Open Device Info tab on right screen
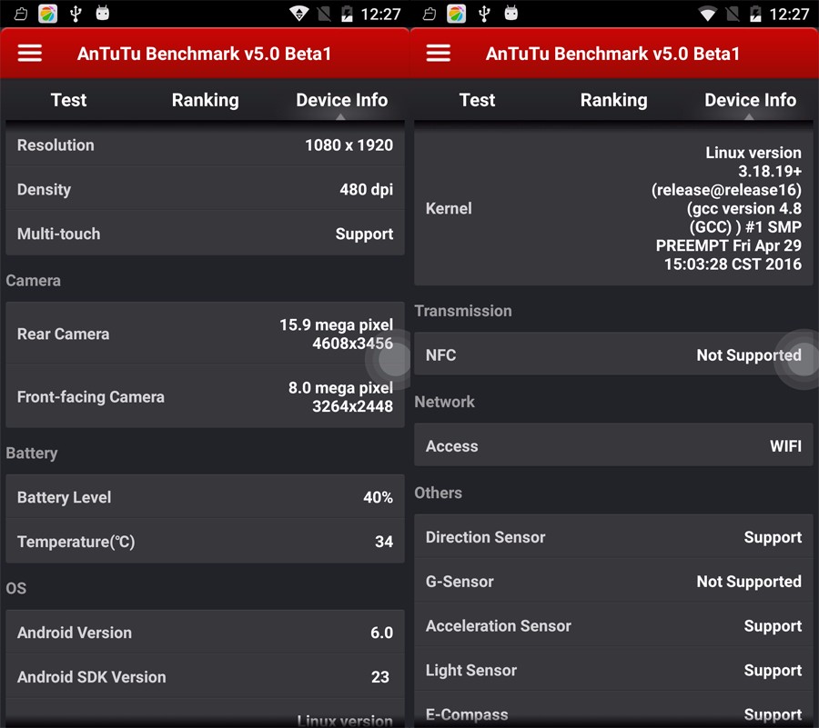This screenshot has width=819, height=728. pos(750,100)
